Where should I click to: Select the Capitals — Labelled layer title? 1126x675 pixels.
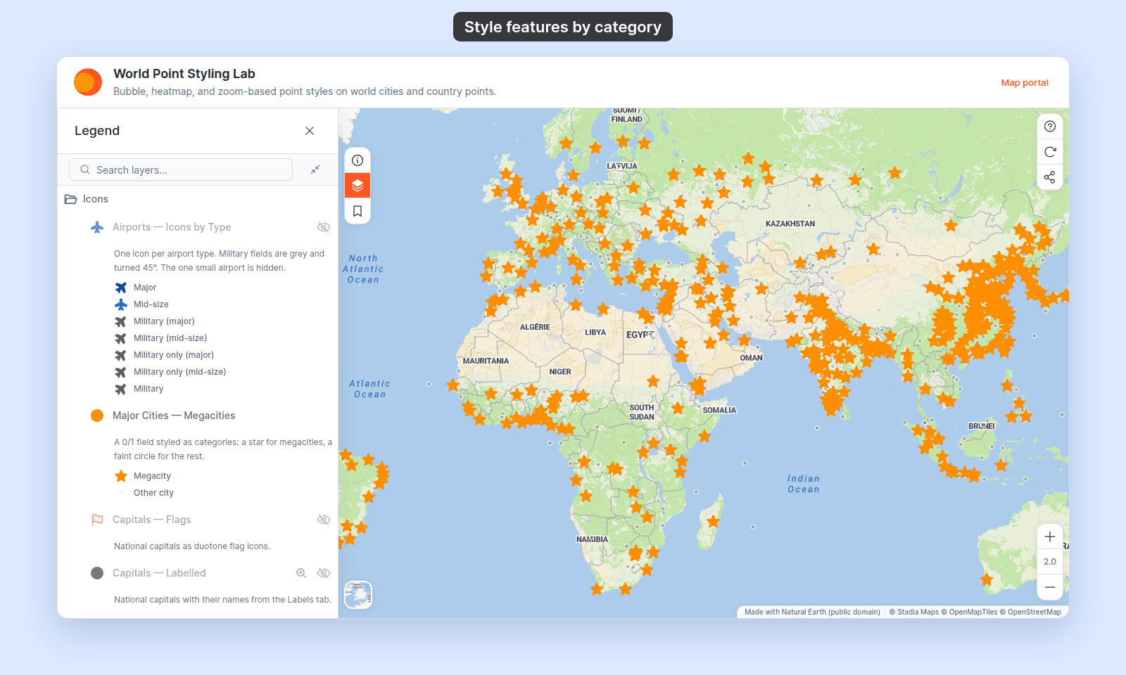159,573
